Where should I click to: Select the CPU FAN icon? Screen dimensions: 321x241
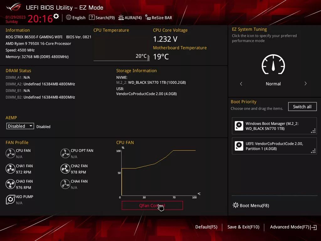tap(10, 153)
